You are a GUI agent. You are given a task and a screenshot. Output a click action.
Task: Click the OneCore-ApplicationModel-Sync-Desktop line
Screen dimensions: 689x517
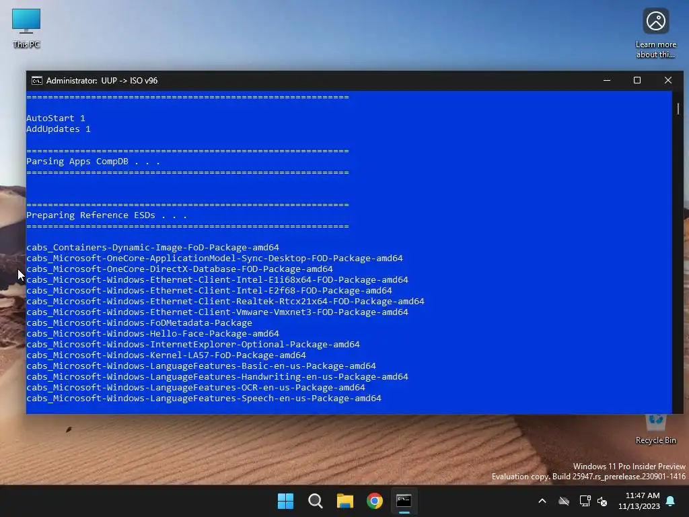pyautogui.click(x=215, y=258)
